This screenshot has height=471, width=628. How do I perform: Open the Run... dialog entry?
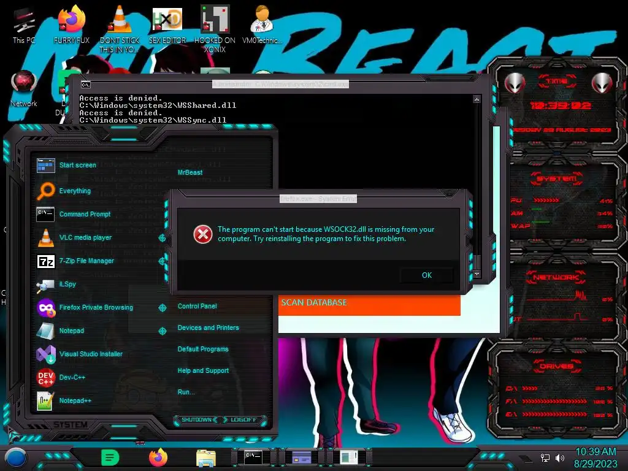[186, 392]
